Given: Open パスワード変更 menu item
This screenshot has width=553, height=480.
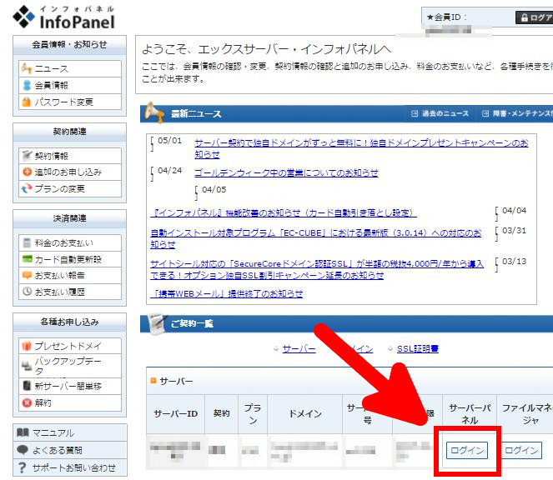Looking at the screenshot, I should pyautogui.click(x=70, y=102).
